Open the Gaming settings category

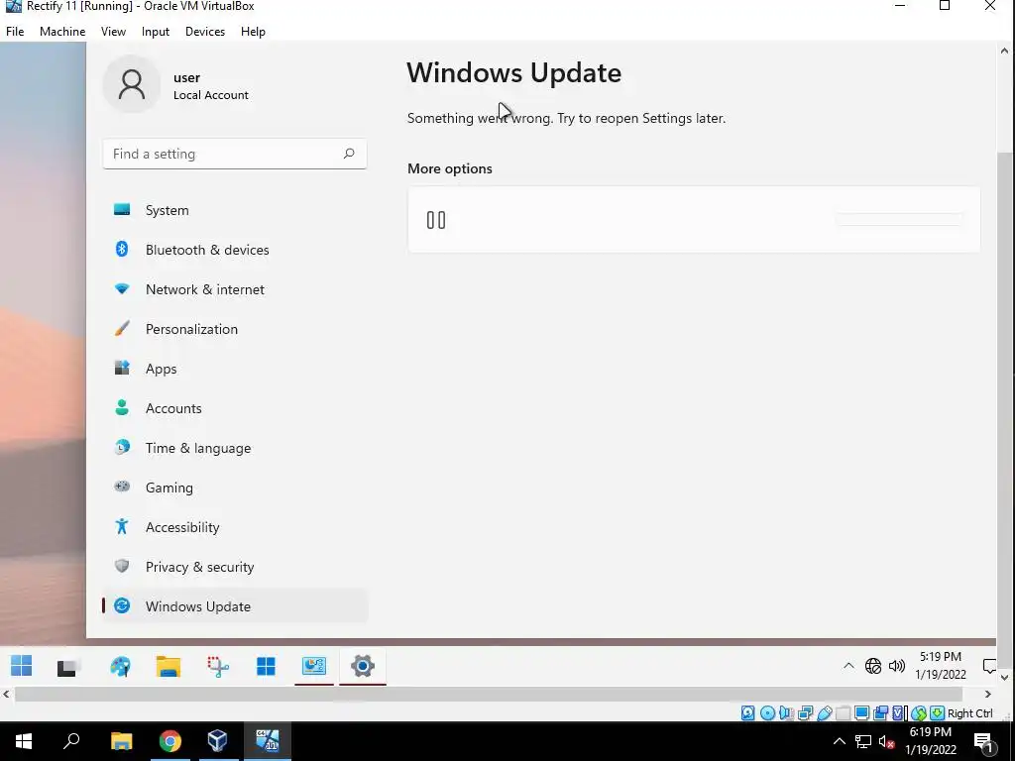point(235,488)
